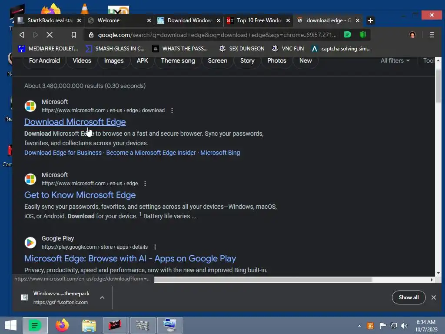This screenshot has width=445, height=334.
Task: Click the vertical scrollbar thumb
Action: pos(438,85)
